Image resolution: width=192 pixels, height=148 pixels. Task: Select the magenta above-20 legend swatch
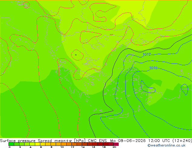[x=116, y=144]
